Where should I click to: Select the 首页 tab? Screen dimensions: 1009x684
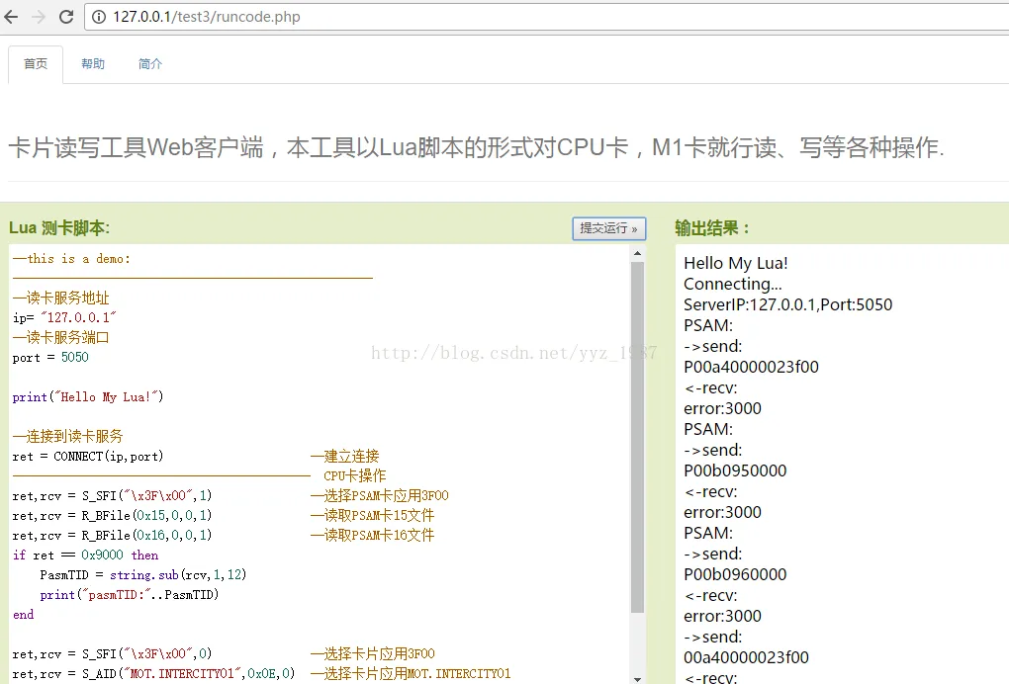(36, 64)
